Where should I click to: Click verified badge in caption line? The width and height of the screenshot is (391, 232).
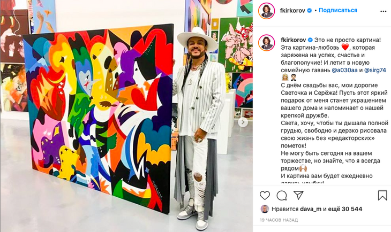(311, 40)
